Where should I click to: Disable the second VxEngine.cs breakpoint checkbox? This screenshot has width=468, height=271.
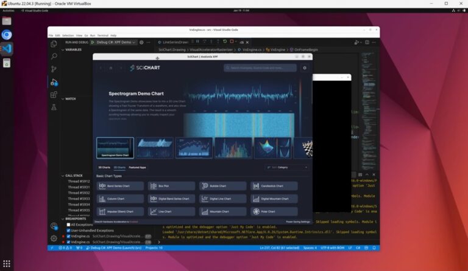68,242
